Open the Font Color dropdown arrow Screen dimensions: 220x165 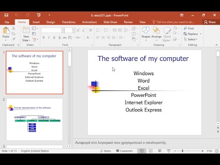pos(92,38)
